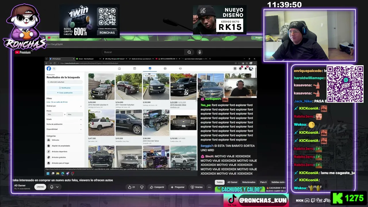The image size is (368, 207).
Task: Dislike the YouTube video
Action: 142,187
